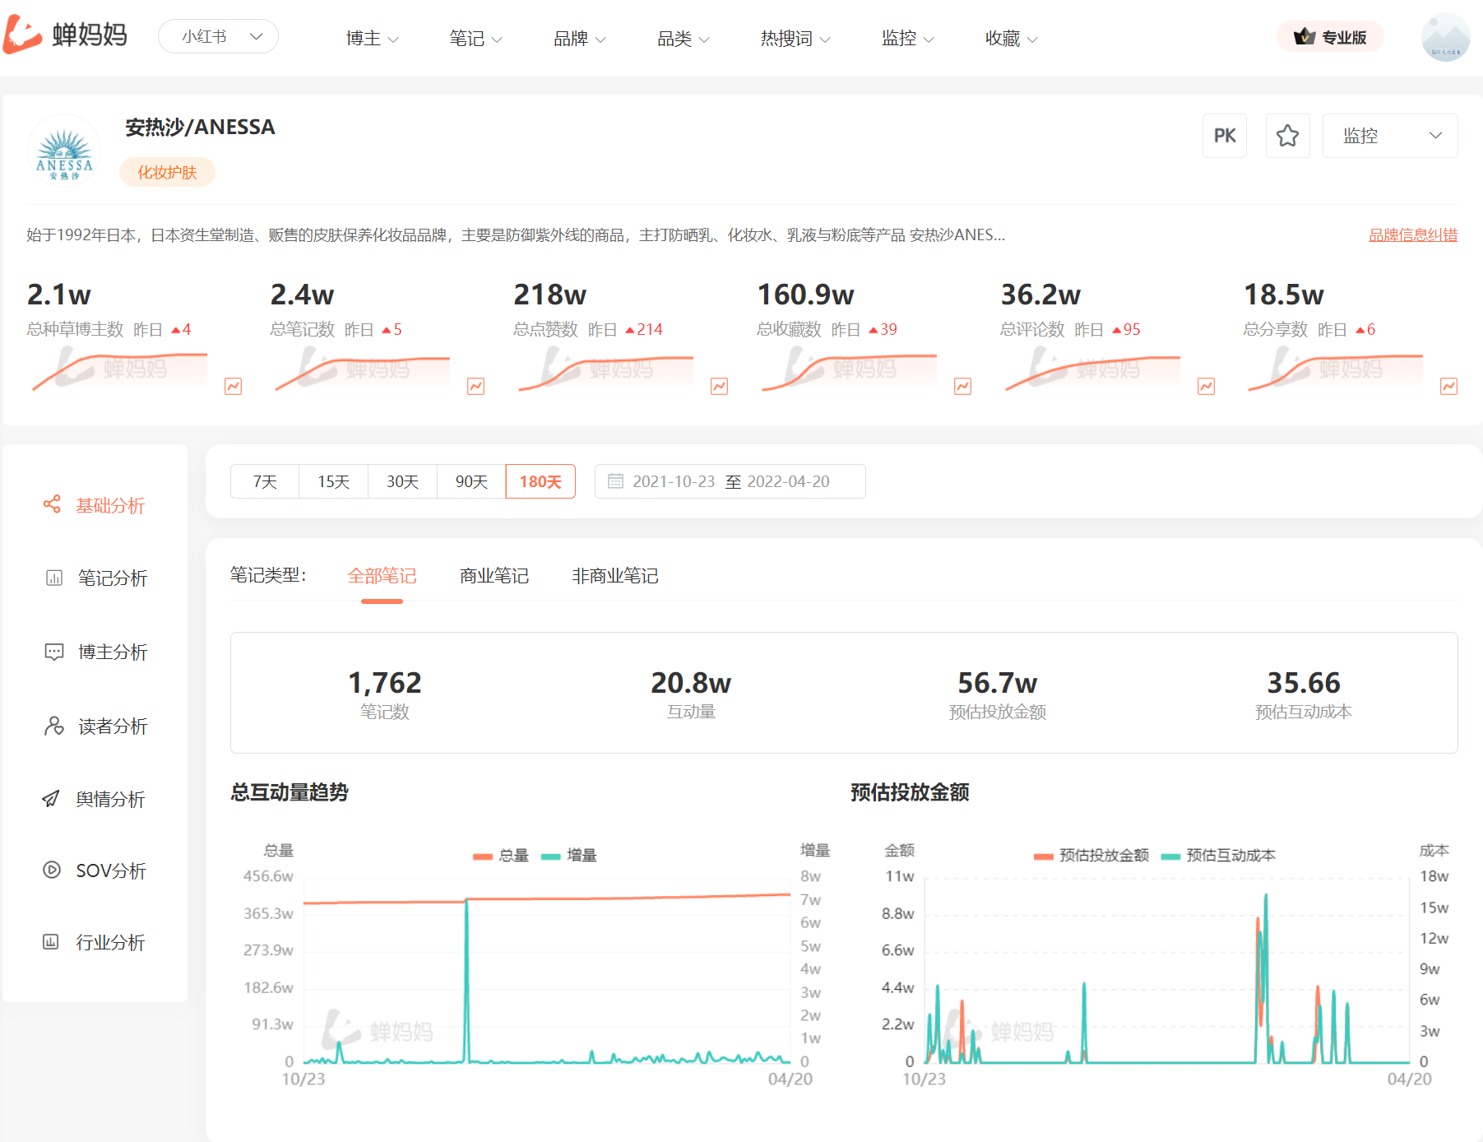This screenshot has height=1142, width=1483.
Task: Open trend chart icon for 总评论数
Action: click(x=1207, y=387)
